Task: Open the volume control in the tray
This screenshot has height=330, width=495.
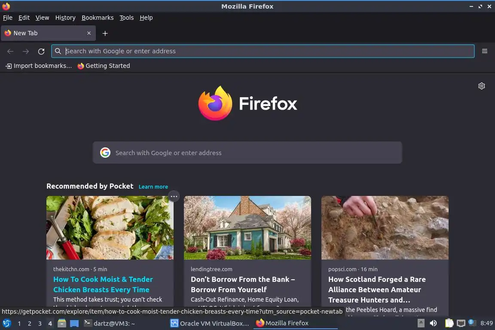Action: [x=434, y=323]
